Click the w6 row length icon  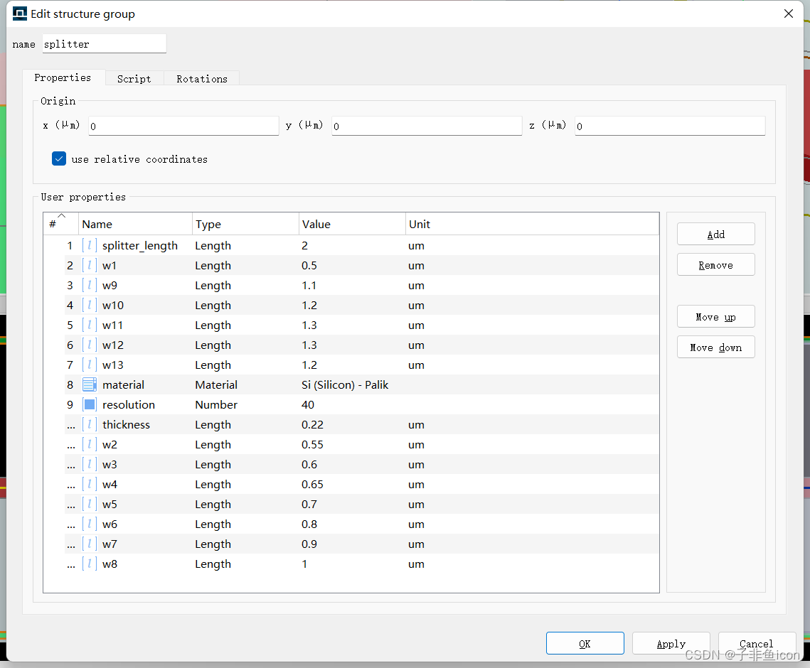tap(90, 524)
